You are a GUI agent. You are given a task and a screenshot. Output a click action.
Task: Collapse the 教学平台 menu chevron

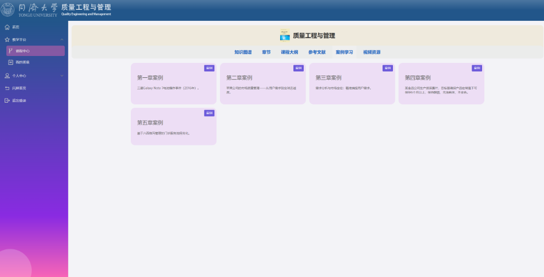pos(62,39)
